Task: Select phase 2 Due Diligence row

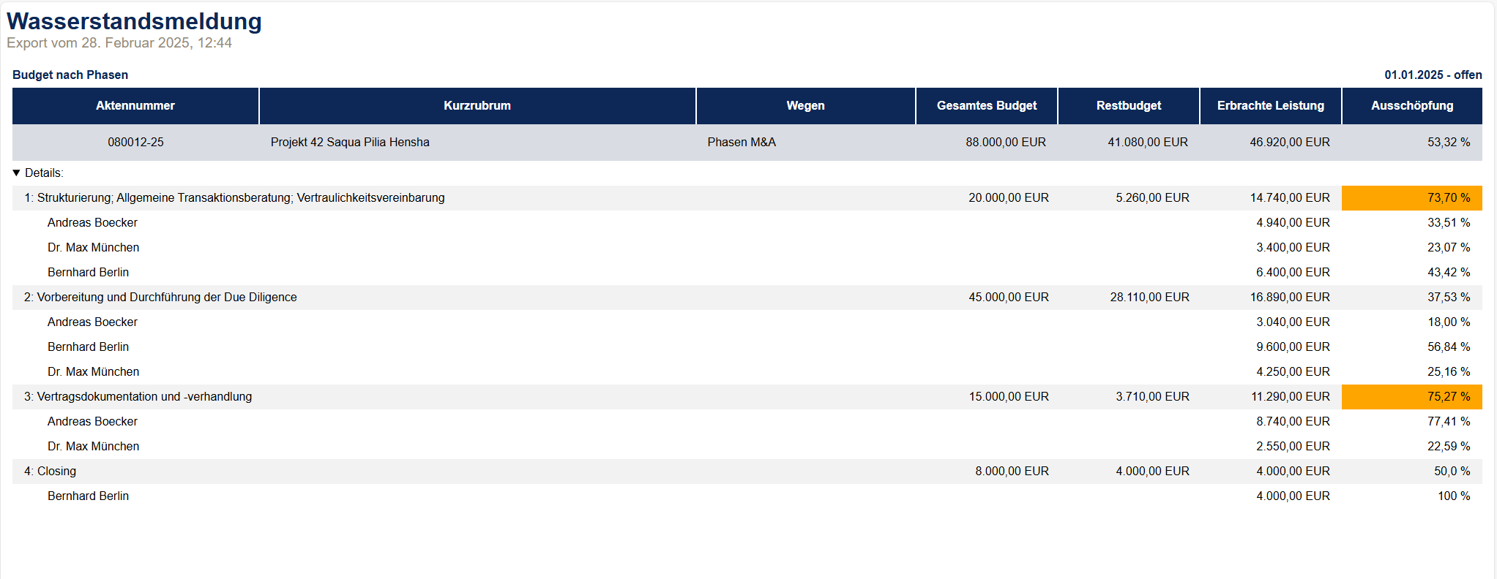Action: [x=160, y=298]
